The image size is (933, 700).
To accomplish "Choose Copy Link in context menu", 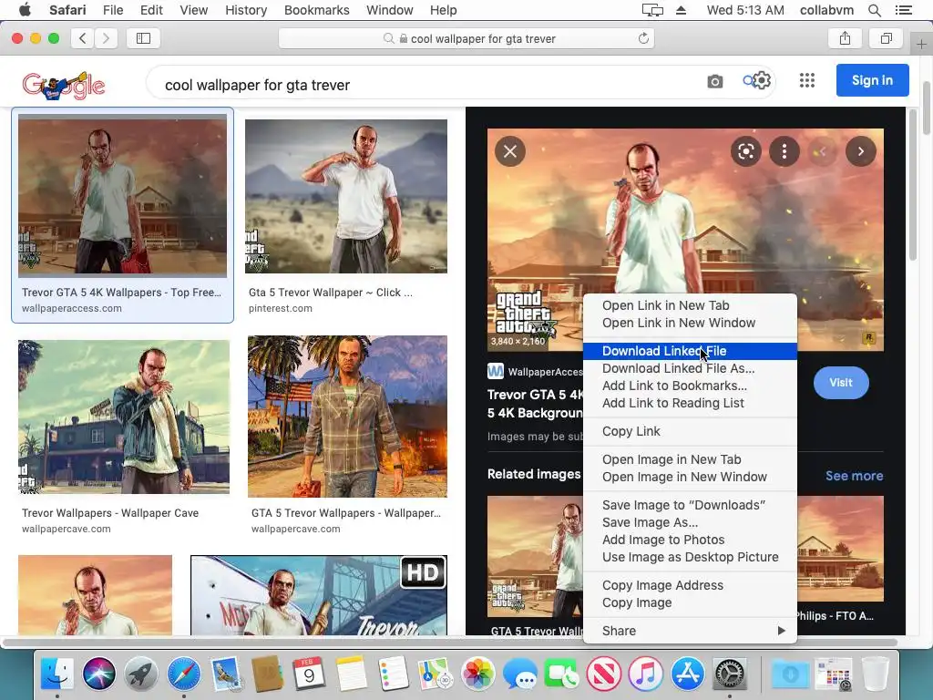I will pyautogui.click(x=690, y=431).
